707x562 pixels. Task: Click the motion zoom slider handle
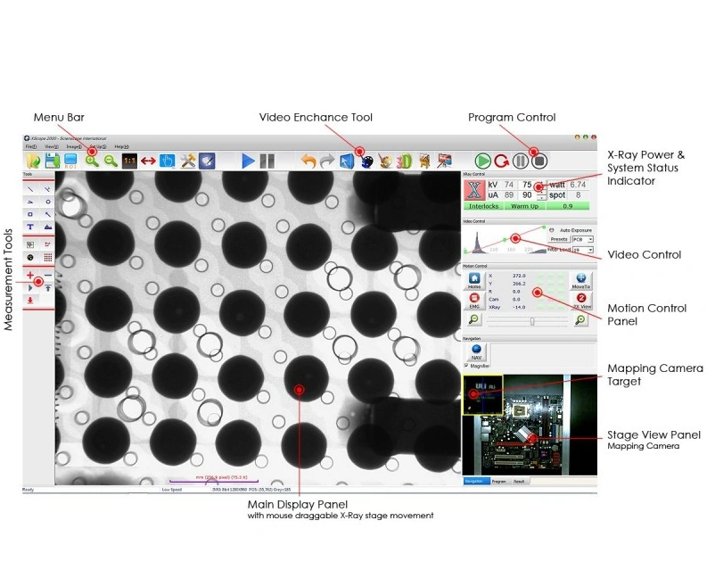(x=532, y=321)
